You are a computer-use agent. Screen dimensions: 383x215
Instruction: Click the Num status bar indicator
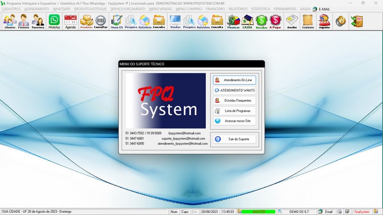174,212
